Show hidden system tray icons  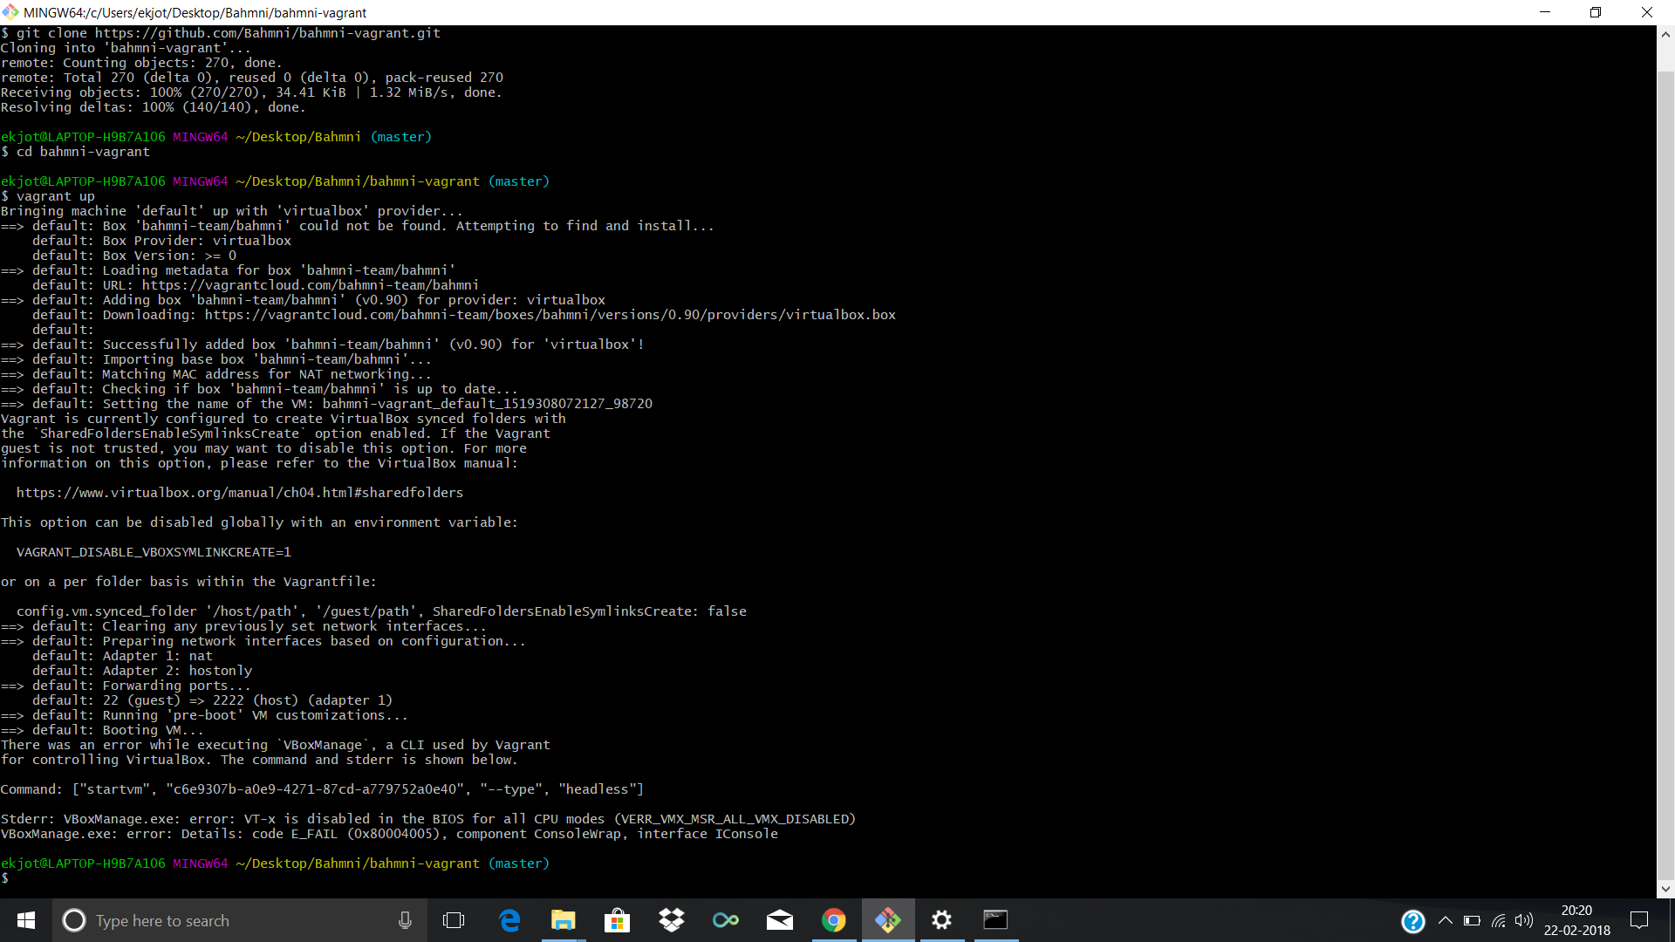1446,920
